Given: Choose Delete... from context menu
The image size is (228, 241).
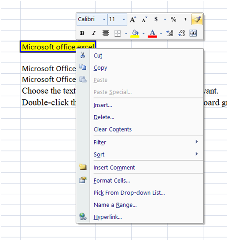Looking at the screenshot, I should pyautogui.click(x=140, y=117).
